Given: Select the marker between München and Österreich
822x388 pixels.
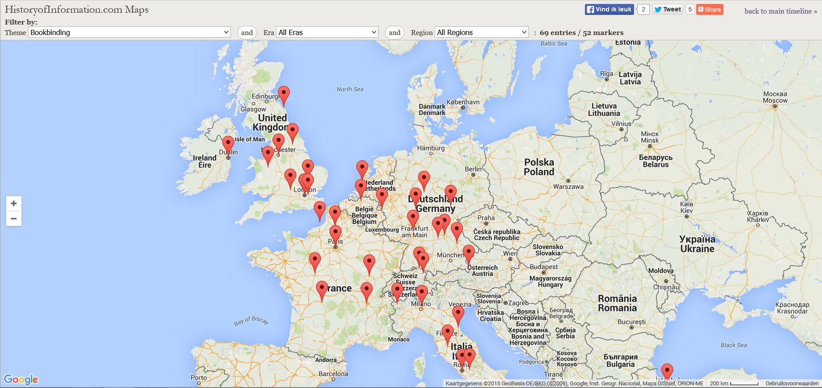Looking at the screenshot, I should (468, 256).
